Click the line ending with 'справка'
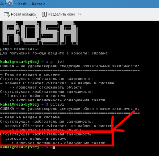 [54, 53]
